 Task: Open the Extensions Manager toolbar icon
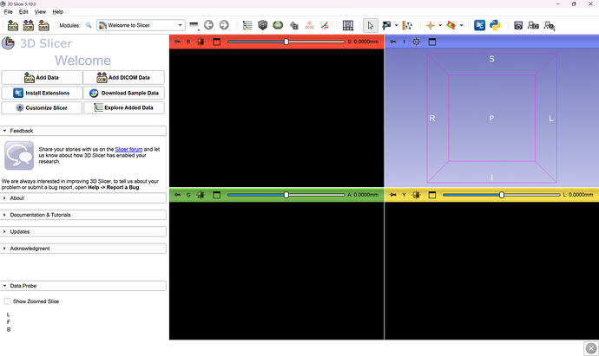479,25
